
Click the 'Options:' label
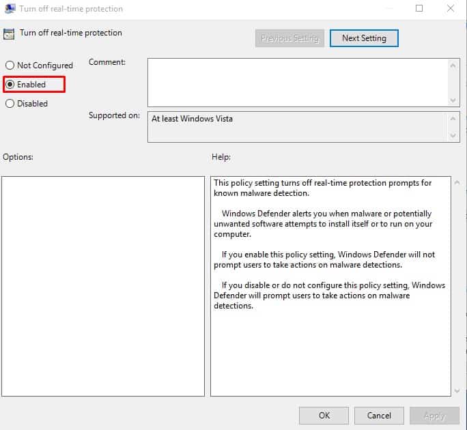pyautogui.click(x=18, y=157)
